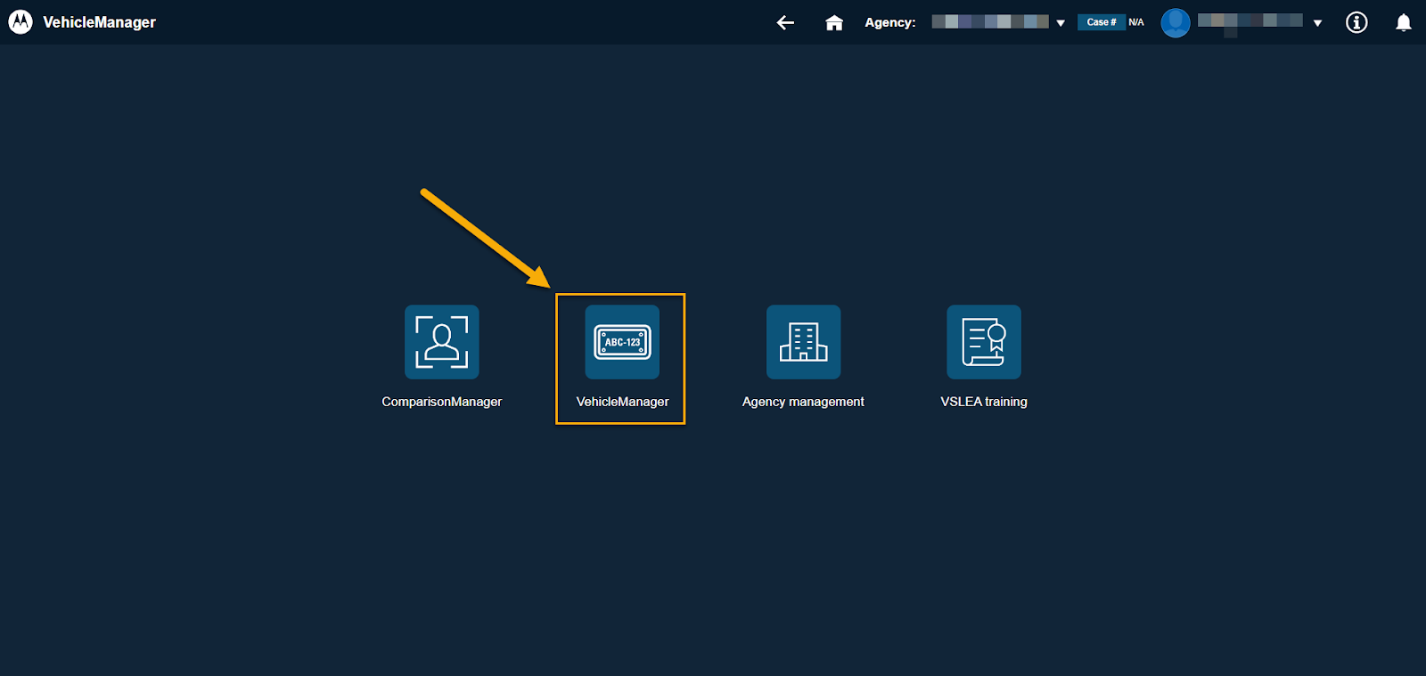Launch the ComparisonManager face icon tile
This screenshot has height=676, width=1426.
point(442,342)
